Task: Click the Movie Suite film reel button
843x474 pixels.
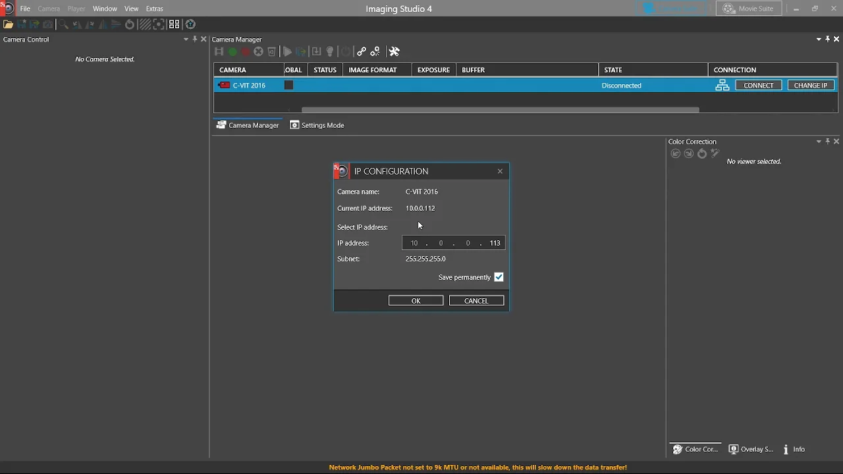Action: tap(749, 9)
